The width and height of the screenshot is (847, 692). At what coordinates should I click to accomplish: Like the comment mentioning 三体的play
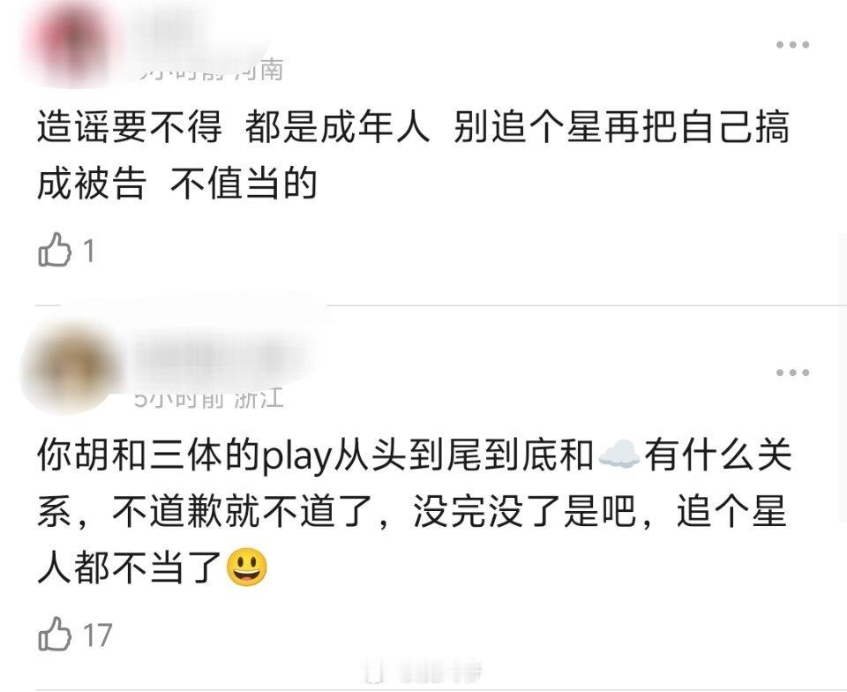point(55,634)
